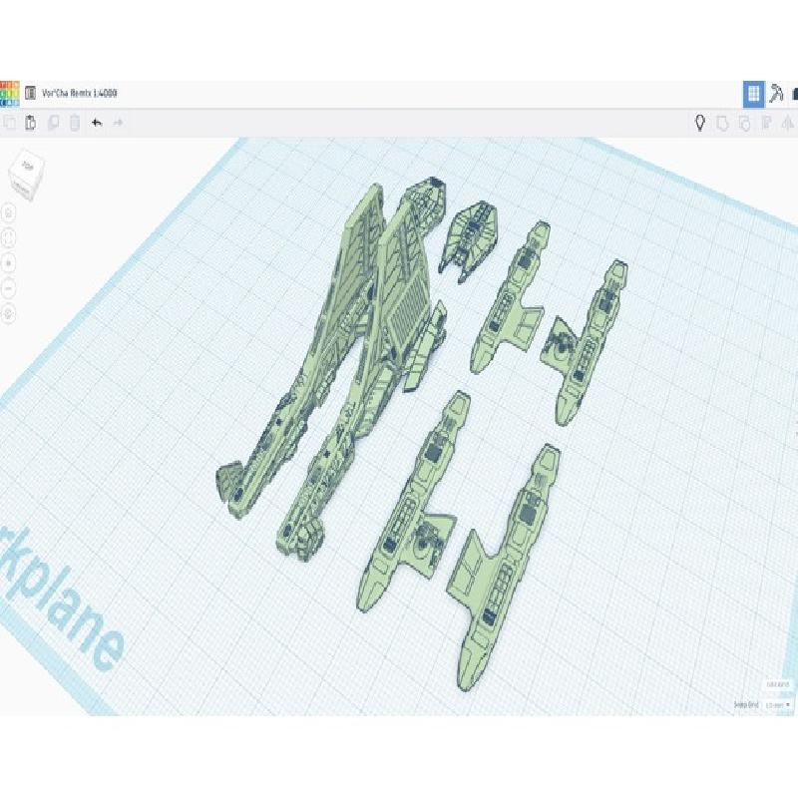
Task: Click the Home view button
Action: pos(9,212)
